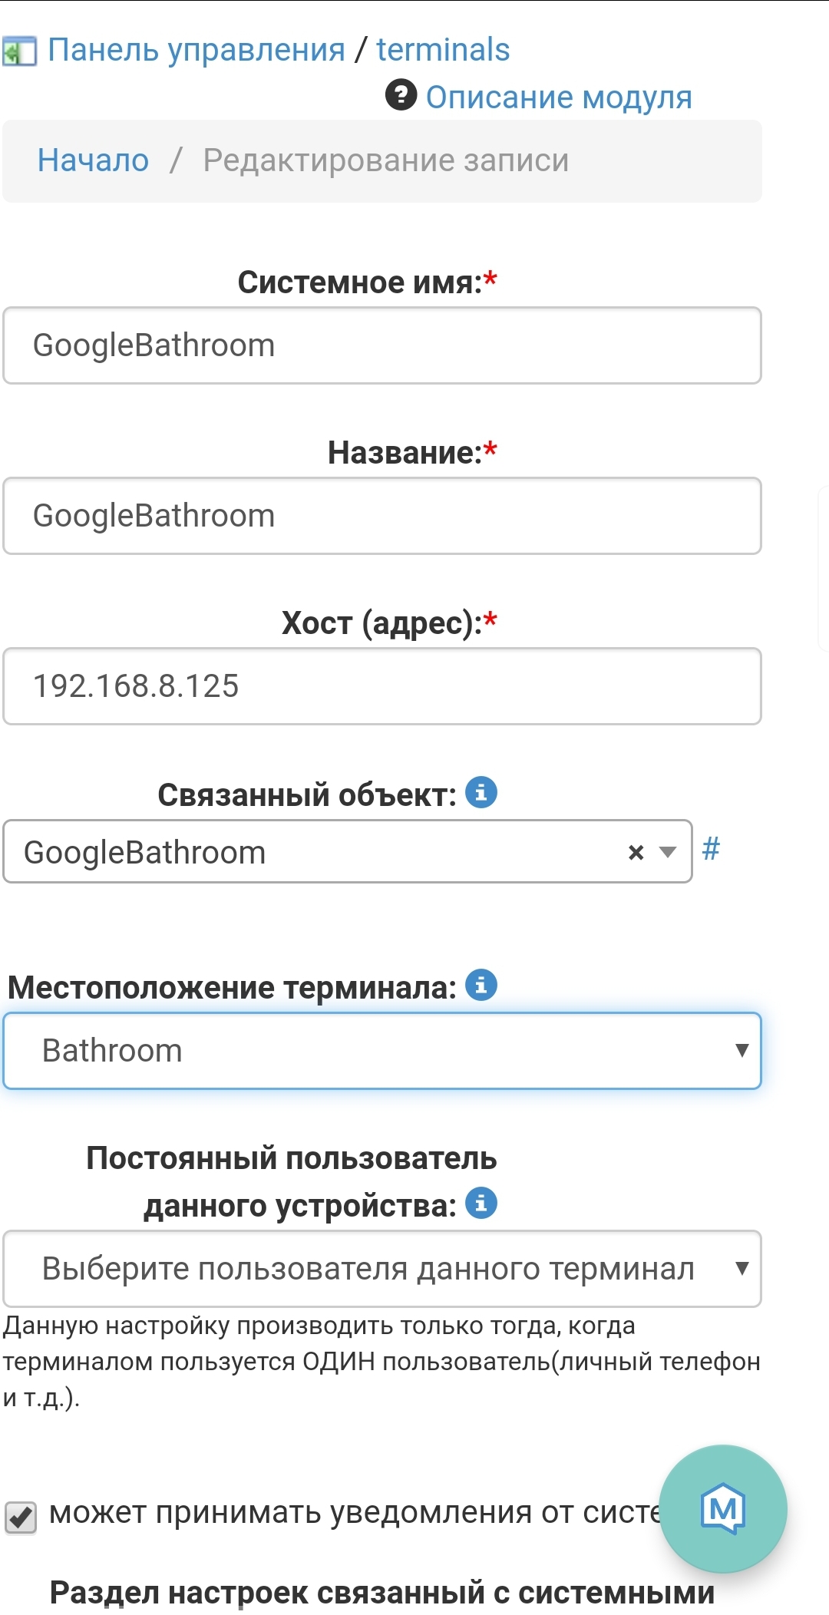Click the info icon near "Постоянный пользователь данного устройства"
This screenshot has width=829, height=1615.
click(x=482, y=1203)
